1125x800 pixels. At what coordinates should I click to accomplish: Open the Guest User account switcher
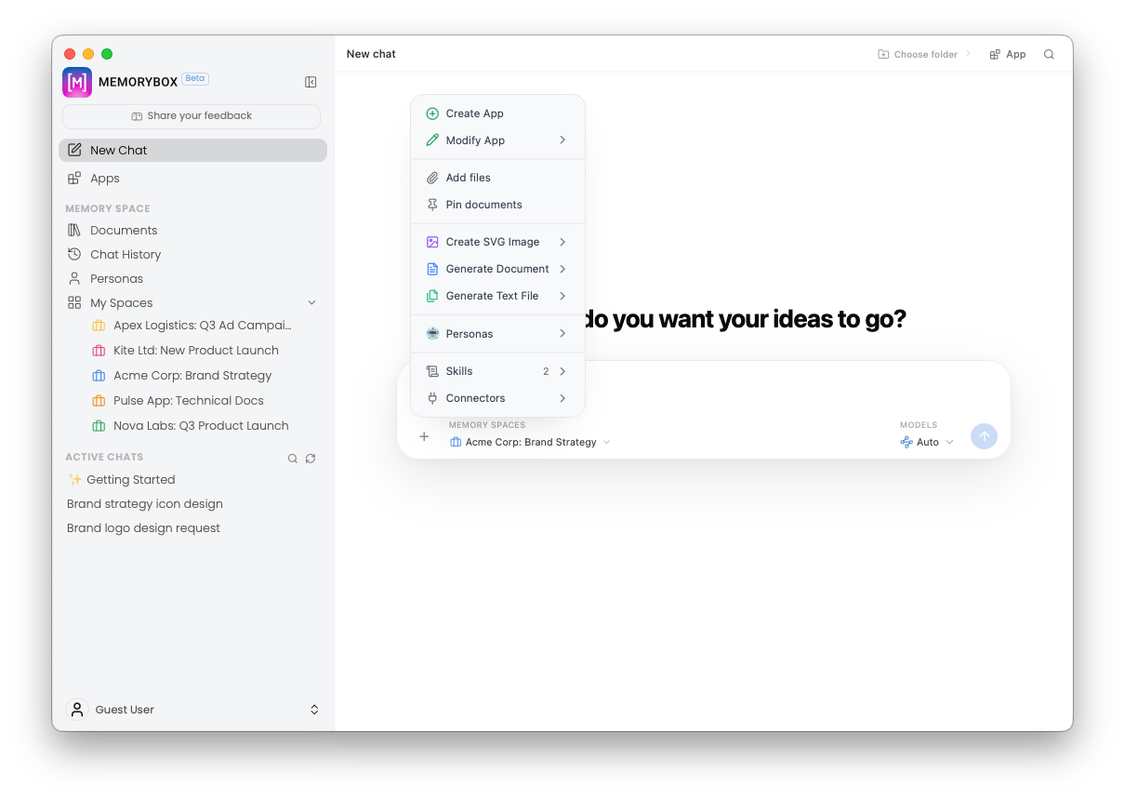pyautogui.click(x=314, y=710)
